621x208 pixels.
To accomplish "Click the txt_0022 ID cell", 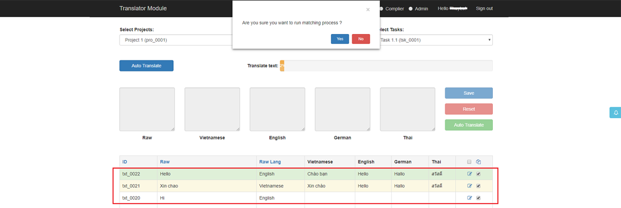I will [138, 174].
